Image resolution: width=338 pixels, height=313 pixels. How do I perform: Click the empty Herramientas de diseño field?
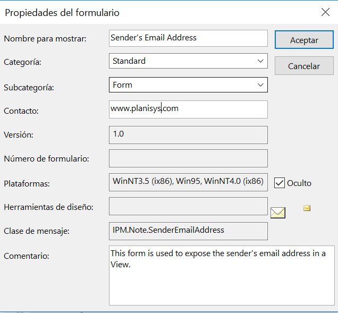(x=188, y=206)
